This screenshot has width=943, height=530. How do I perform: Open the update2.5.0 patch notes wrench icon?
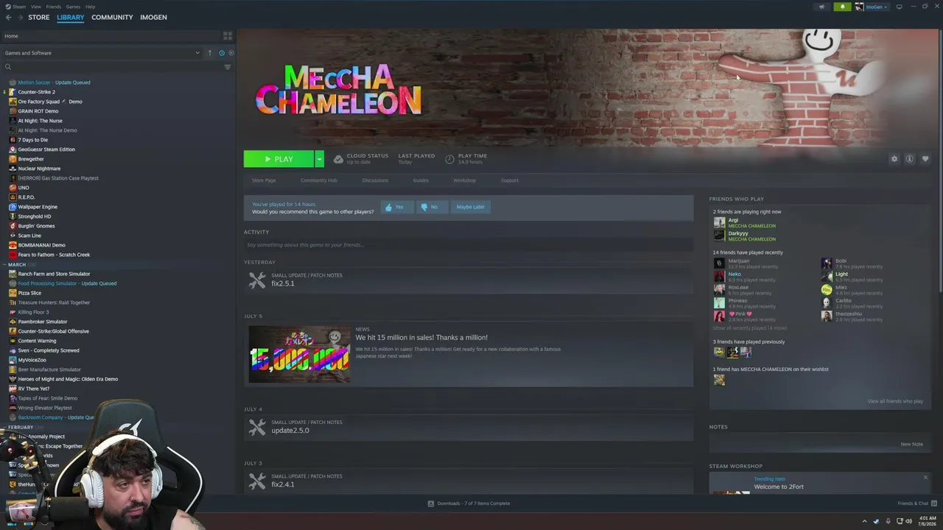pyautogui.click(x=257, y=427)
